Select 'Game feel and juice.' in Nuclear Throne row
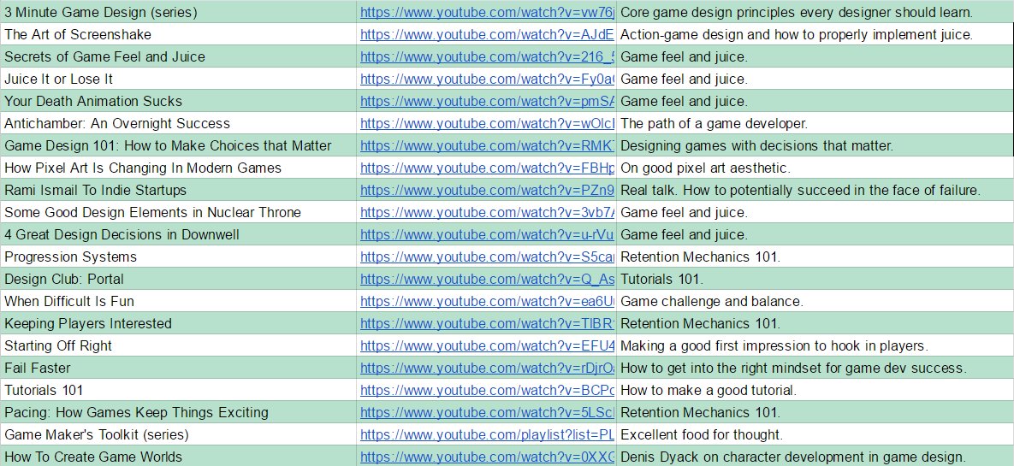Viewport: 1014px width, 466px height. pyautogui.click(x=815, y=212)
